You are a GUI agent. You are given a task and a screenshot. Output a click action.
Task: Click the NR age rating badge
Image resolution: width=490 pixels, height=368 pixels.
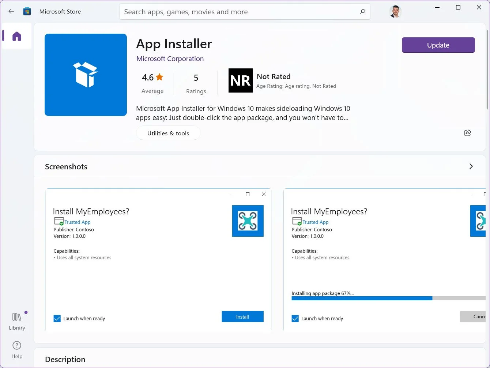coord(241,80)
